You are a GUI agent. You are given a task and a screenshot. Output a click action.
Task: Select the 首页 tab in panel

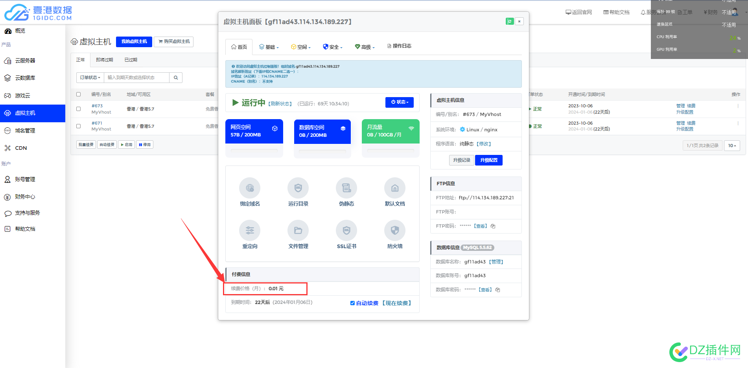pyautogui.click(x=239, y=47)
